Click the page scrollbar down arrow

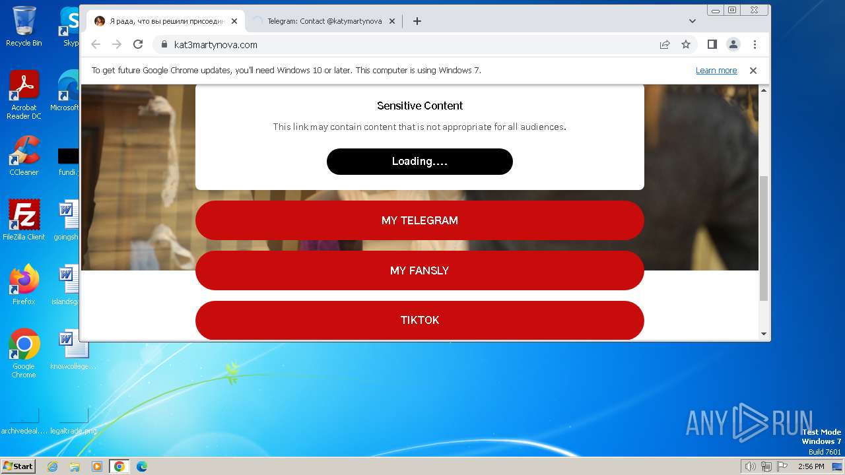click(x=764, y=334)
